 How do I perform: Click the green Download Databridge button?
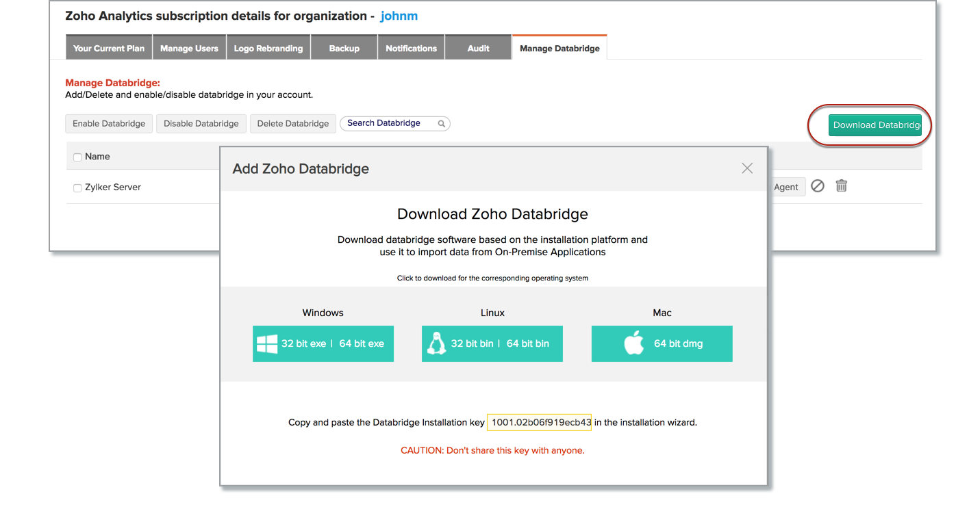[x=875, y=125]
